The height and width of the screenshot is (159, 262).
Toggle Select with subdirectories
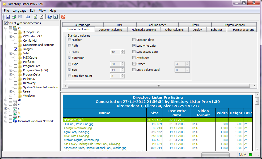[x=6, y=23]
